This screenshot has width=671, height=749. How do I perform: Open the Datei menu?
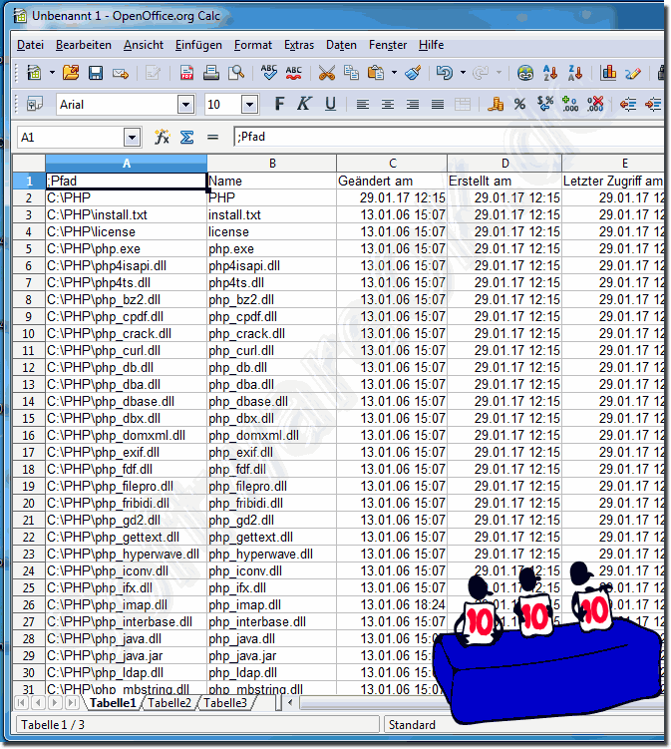click(30, 45)
